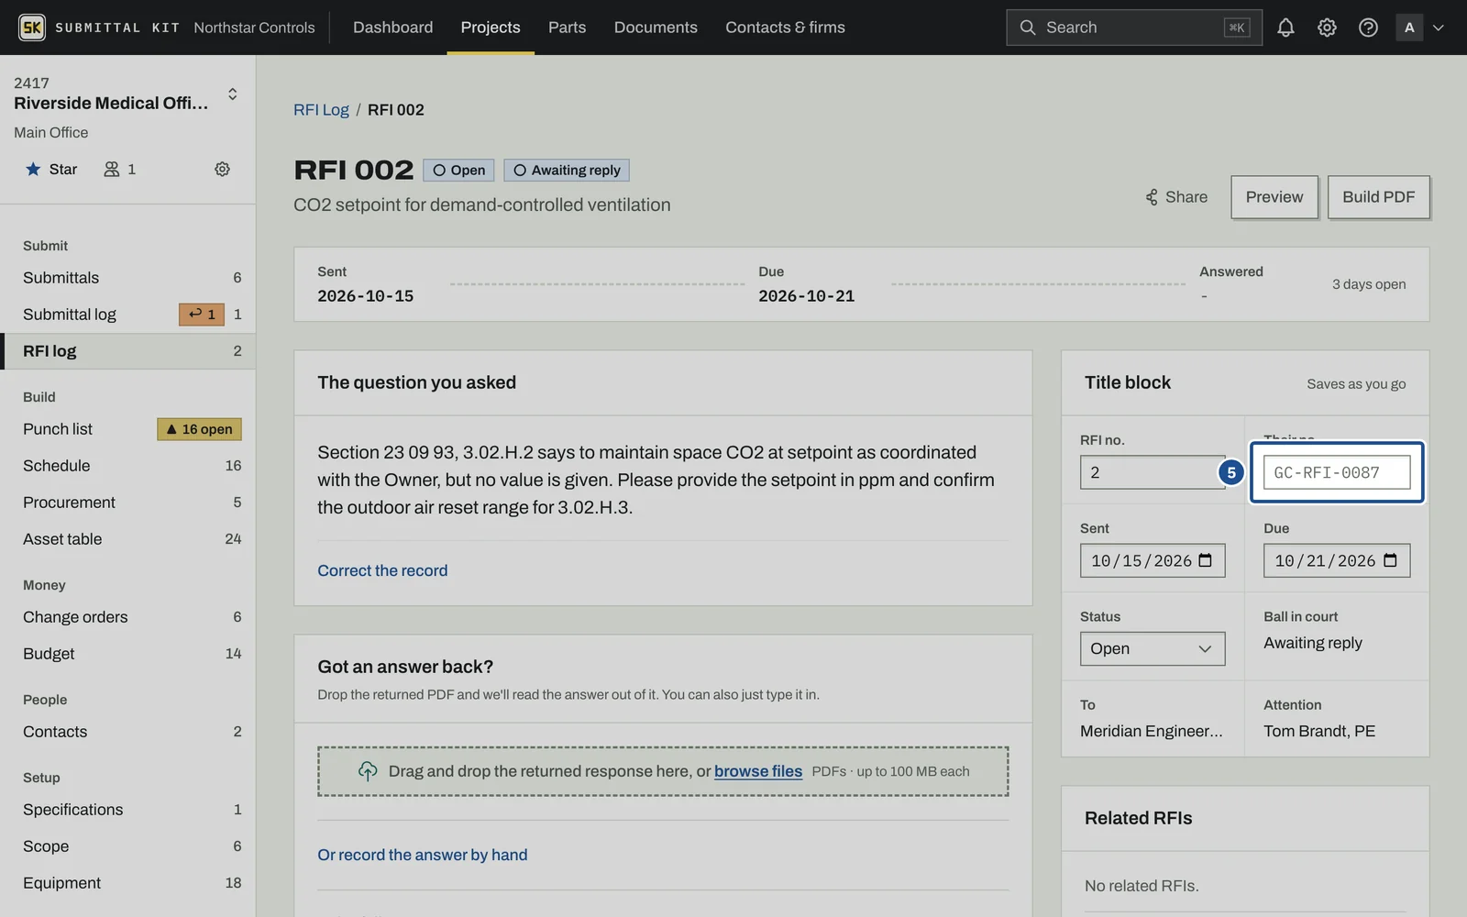Viewport: 1467px width, 917px height.
Task: Click the search field
Action: coord(1133,28)
